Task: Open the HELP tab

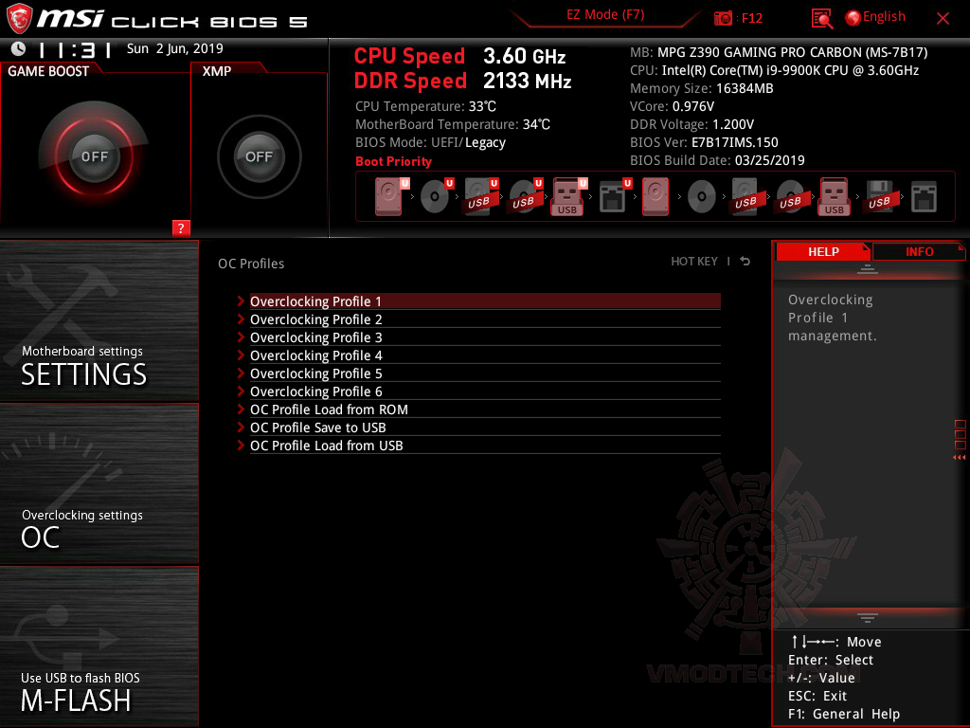Action: pos(823,251)
